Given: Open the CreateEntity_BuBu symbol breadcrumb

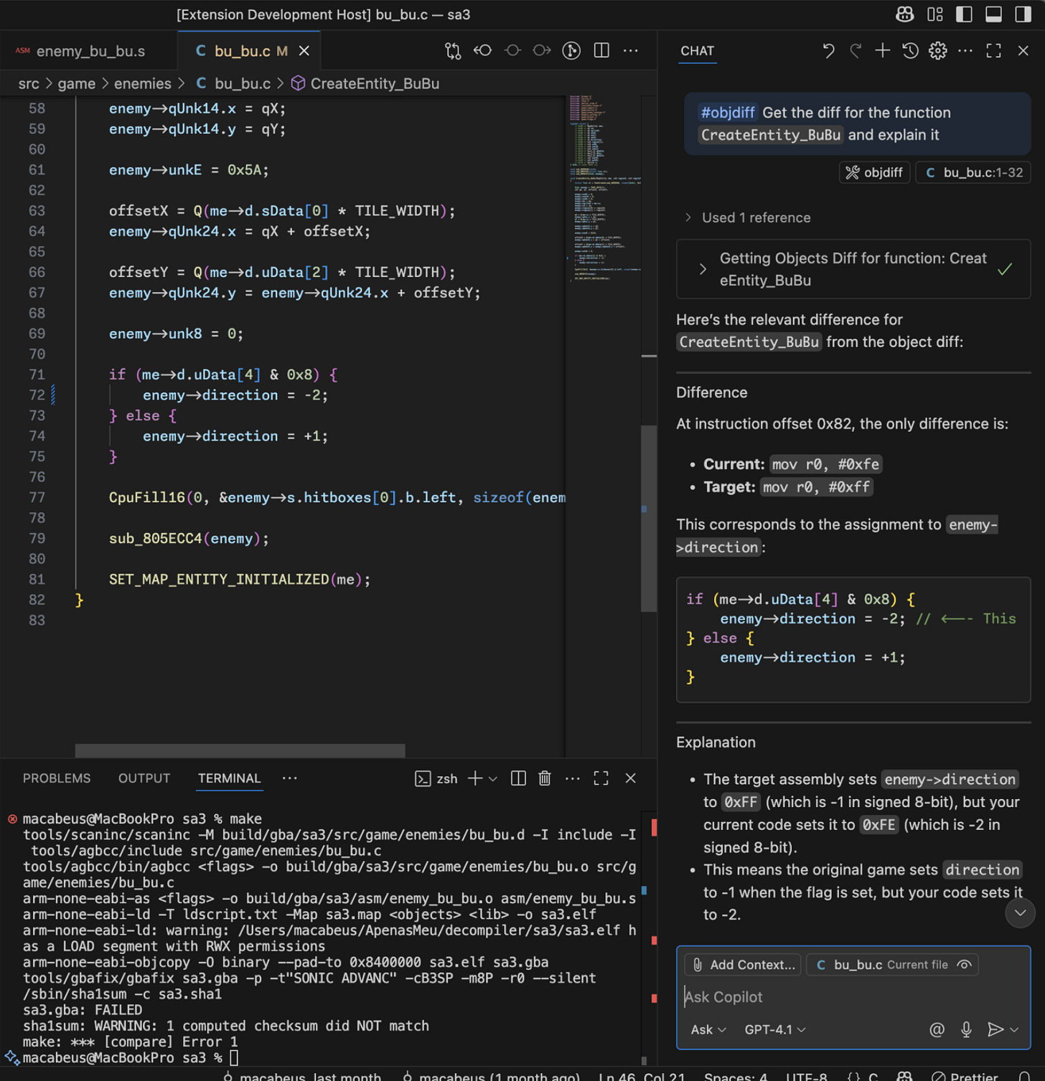Looking at the screenshot, I should pyautogui.click(x=365, y=84).
